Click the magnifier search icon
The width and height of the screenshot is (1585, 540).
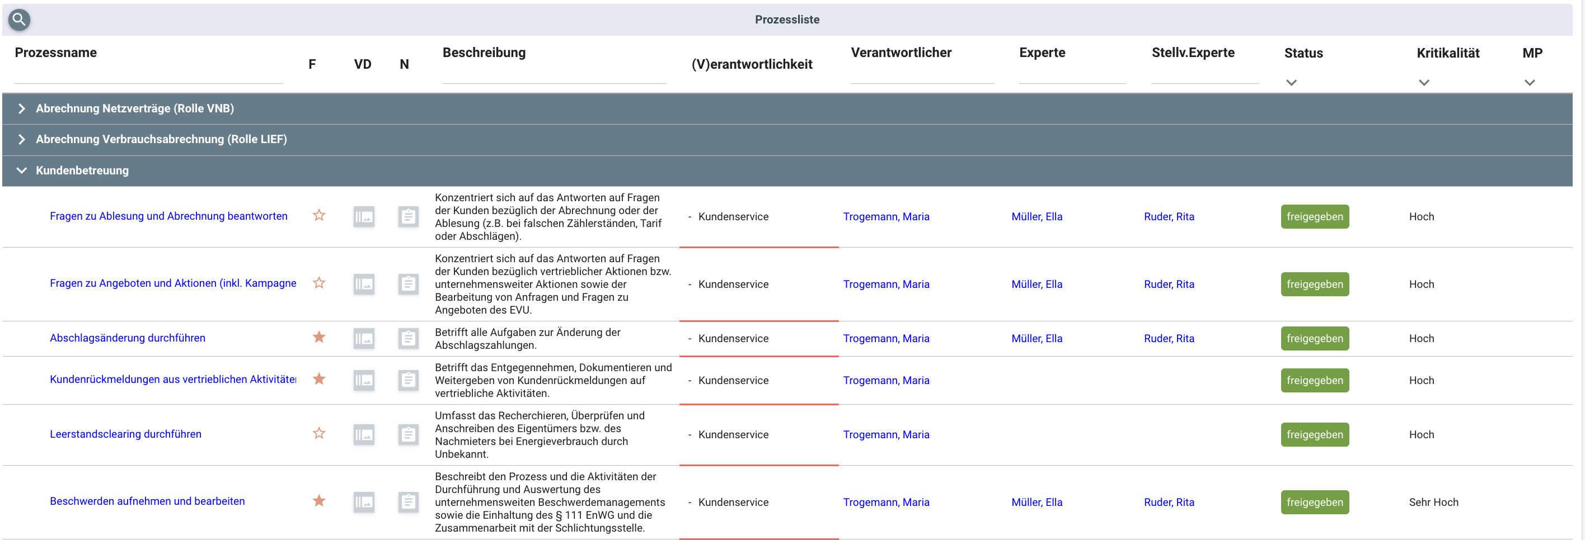coord(19,20)
